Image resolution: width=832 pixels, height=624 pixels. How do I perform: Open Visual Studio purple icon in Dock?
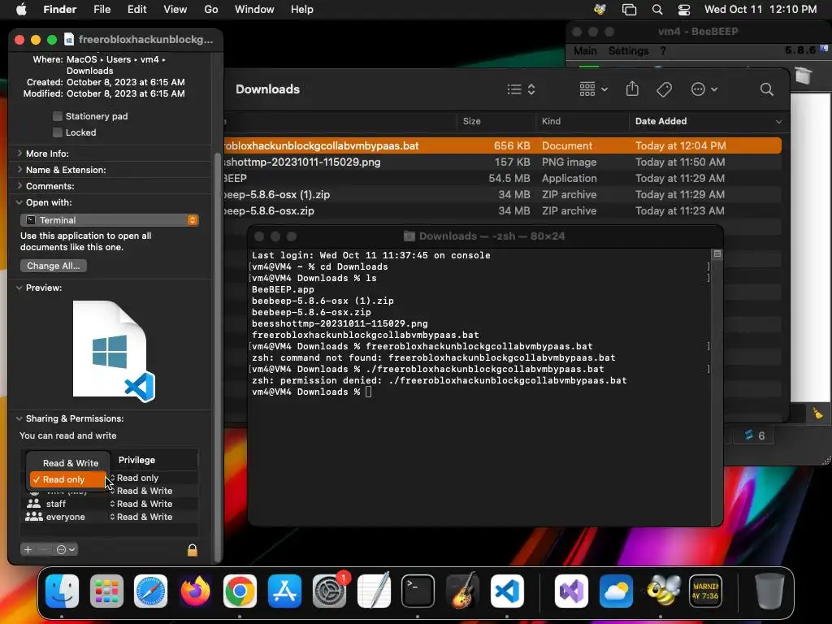(x=571, y=591)
